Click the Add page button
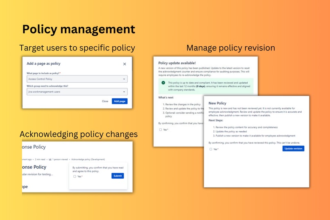330x220 pixels. 120,101
